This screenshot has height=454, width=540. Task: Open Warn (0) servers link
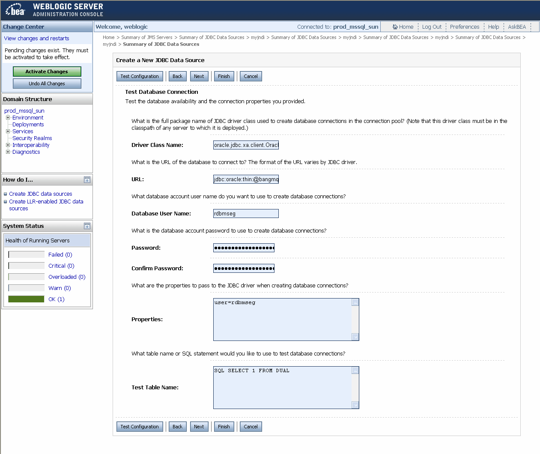point(60,288)
